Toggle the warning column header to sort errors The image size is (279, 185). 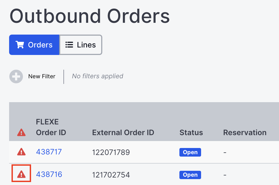point(21,132)
